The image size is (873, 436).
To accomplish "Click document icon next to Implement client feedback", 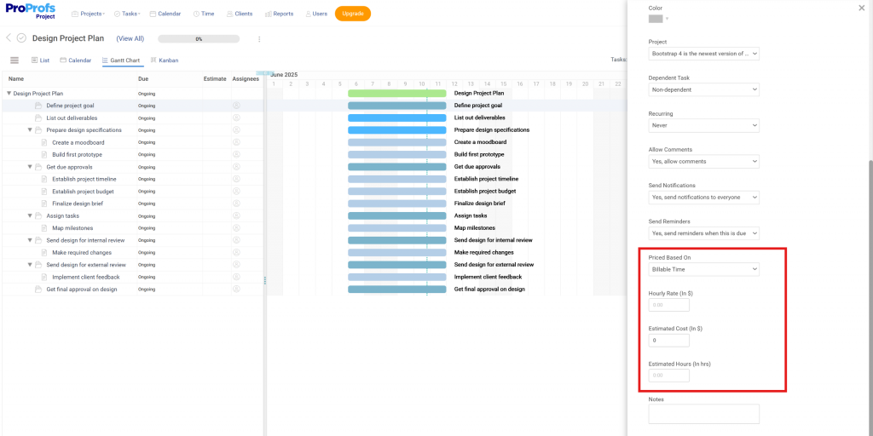I will 44,277.
